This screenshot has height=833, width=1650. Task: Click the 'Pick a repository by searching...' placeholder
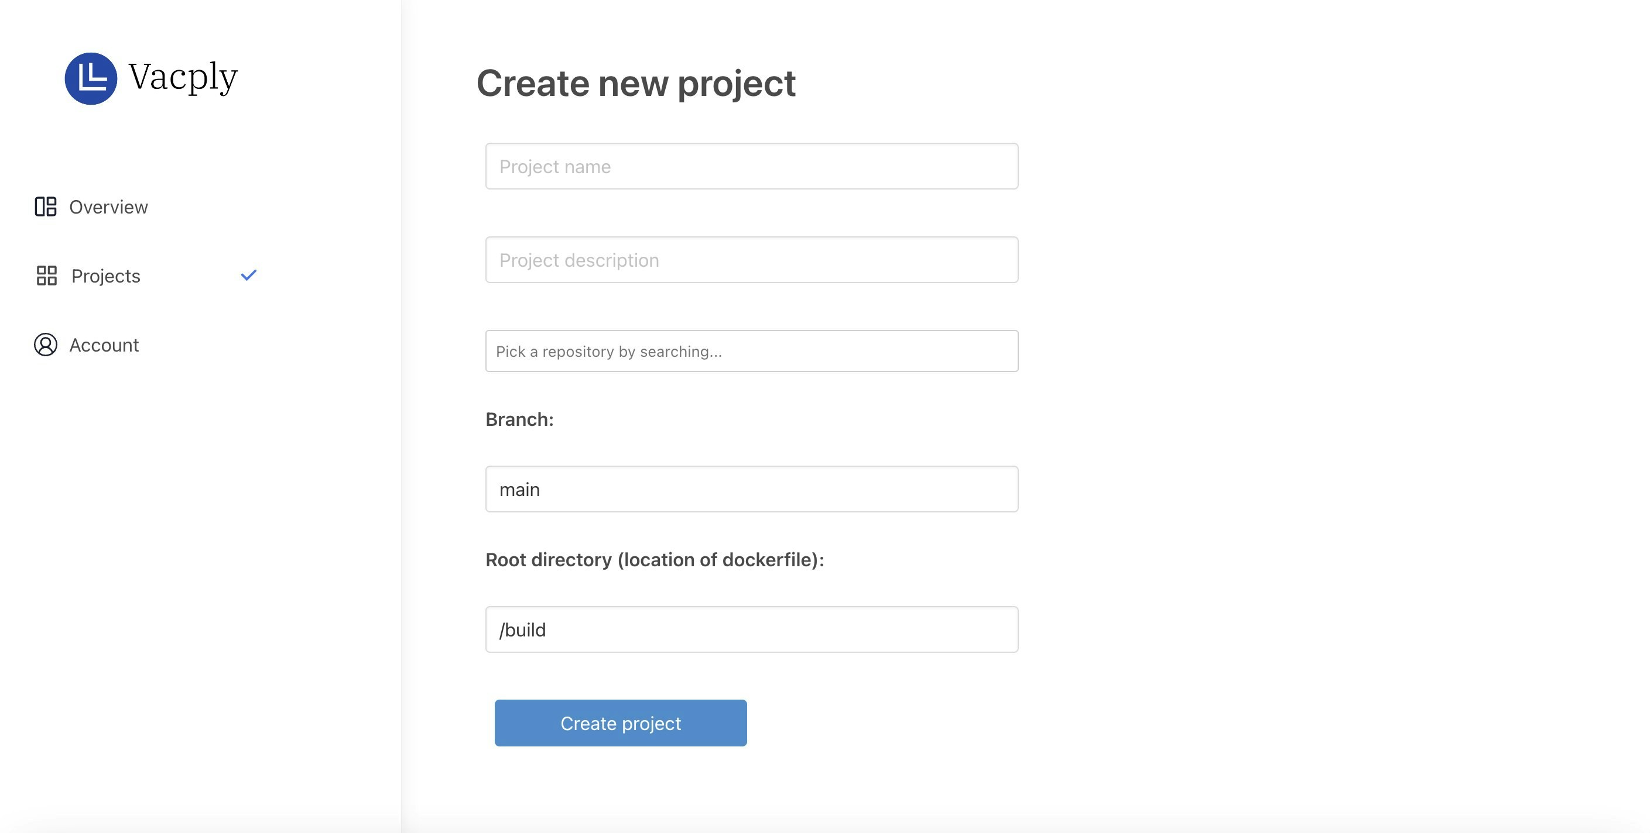pyautogui.click(x=608, y=351)
